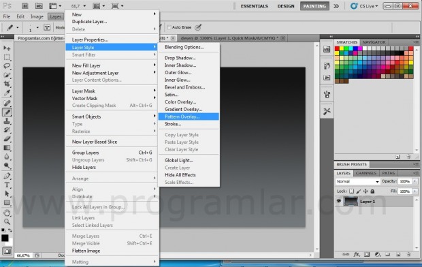This screenshot has height=267, width=422.
Task: Toggle lock image pixels
Action: click(x=359, y=191)
